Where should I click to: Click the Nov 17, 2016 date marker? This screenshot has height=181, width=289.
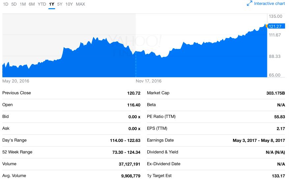pyautogui.click(x=149, y=81)
